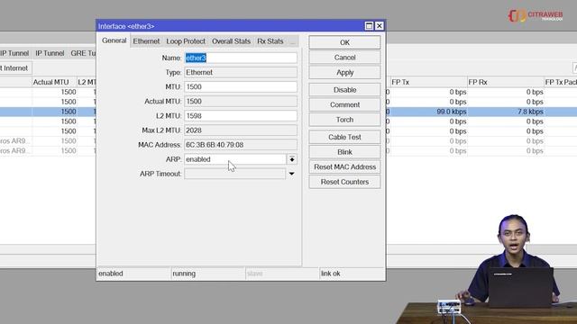The width and height of the screenshot is (577, 324).
Task: Disable the ether3 interface
Action: [344, 90]
